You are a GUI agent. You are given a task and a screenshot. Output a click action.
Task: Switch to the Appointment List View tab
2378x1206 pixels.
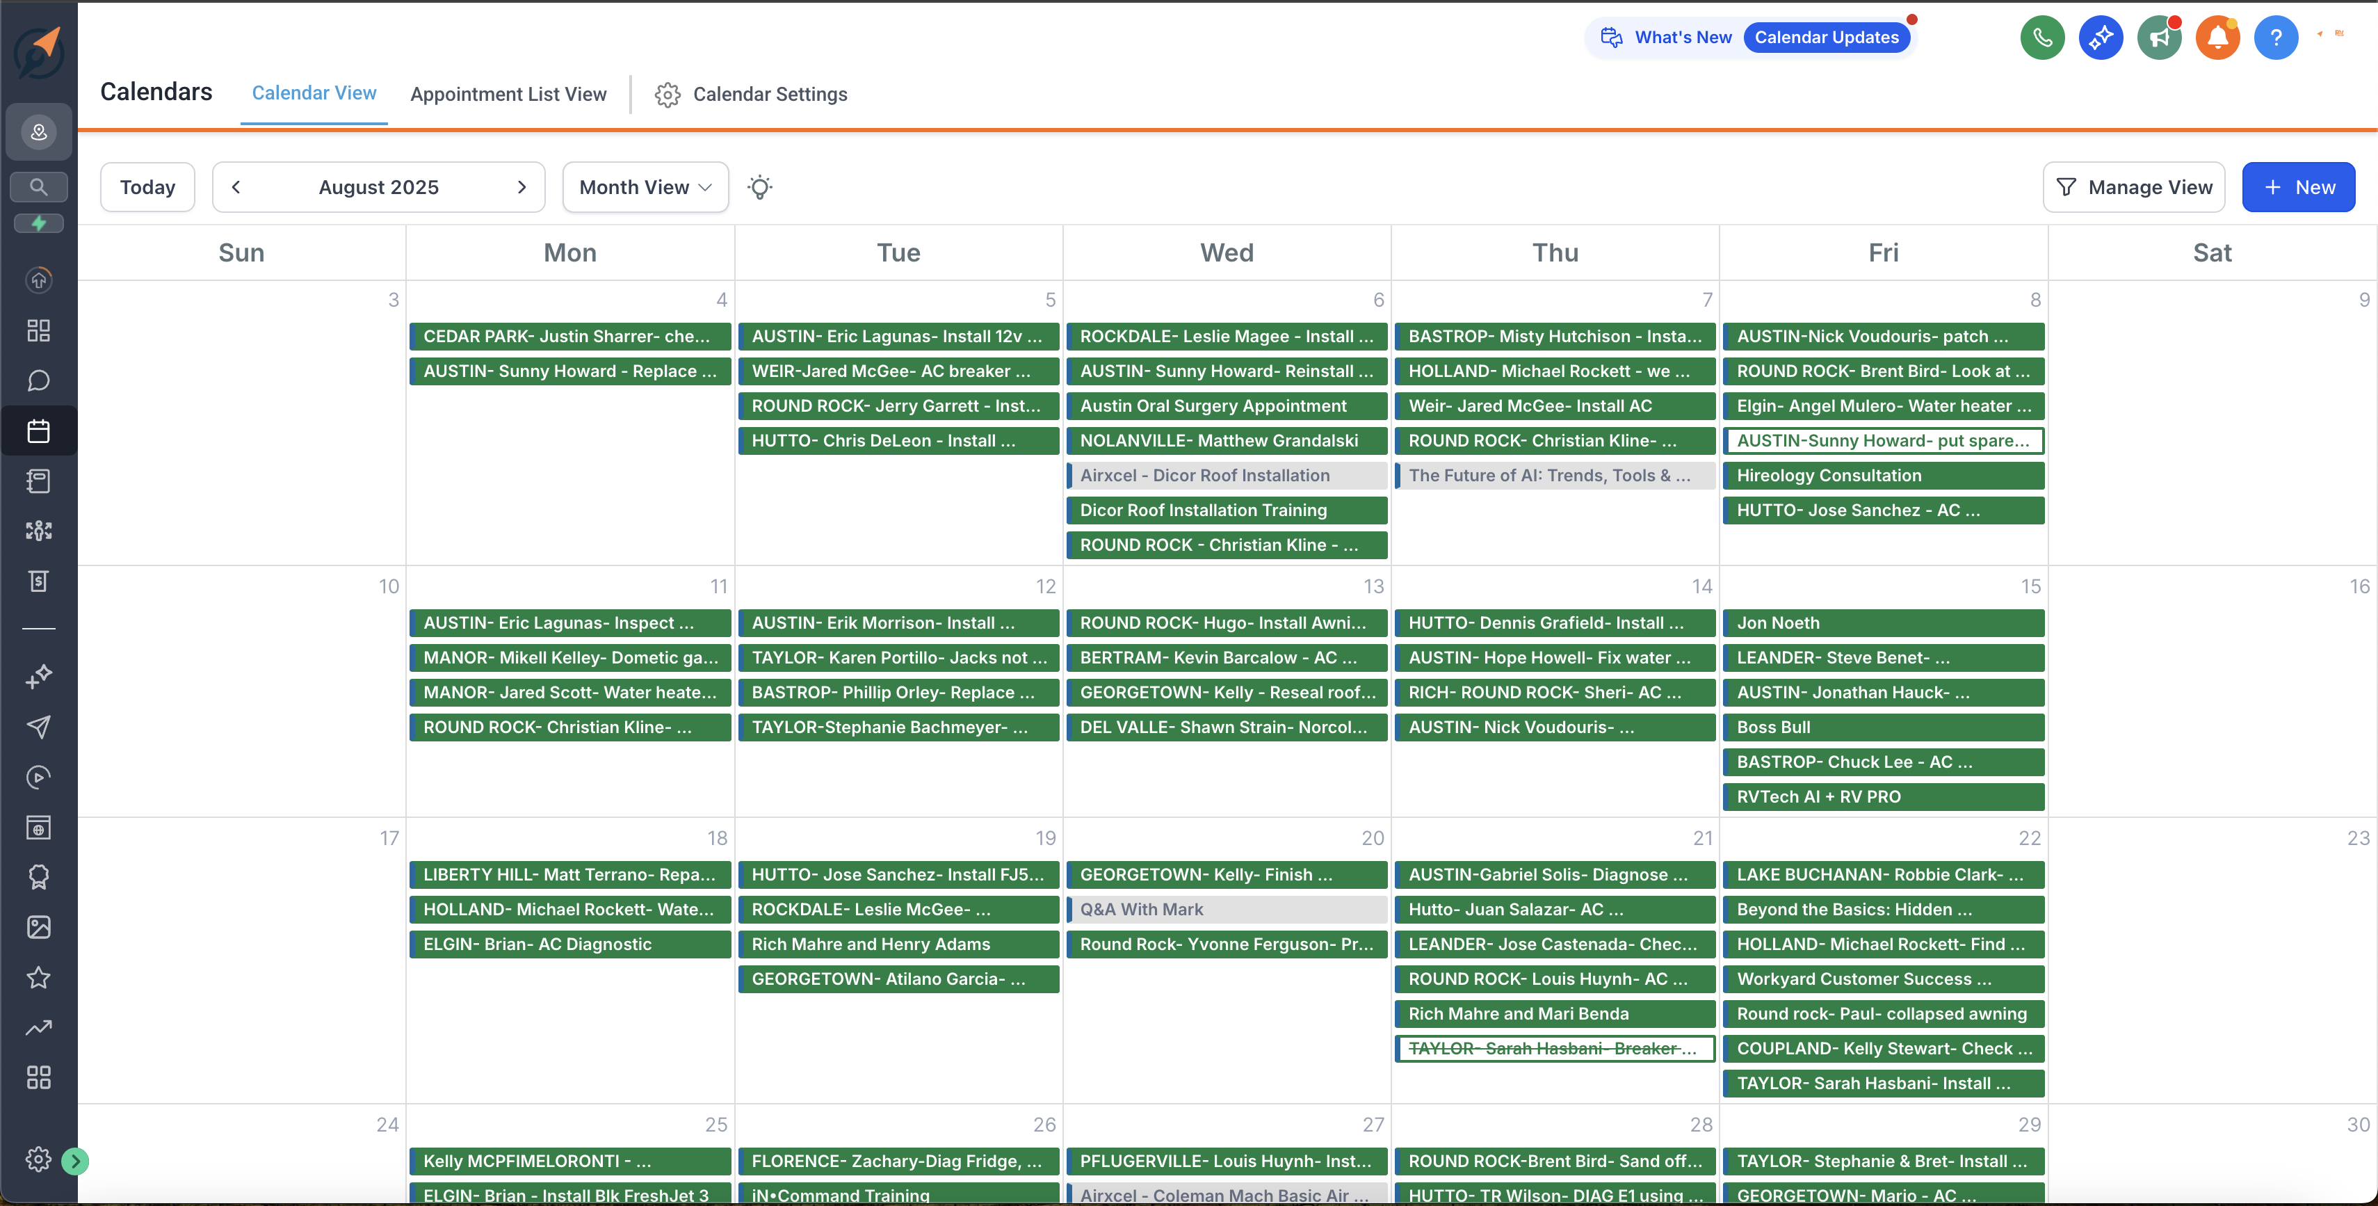tap(509, 93)
